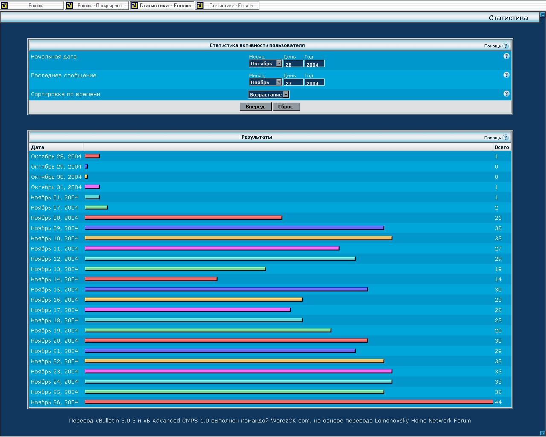Click the bottom-right corner panel icon

tap(543, 433)
